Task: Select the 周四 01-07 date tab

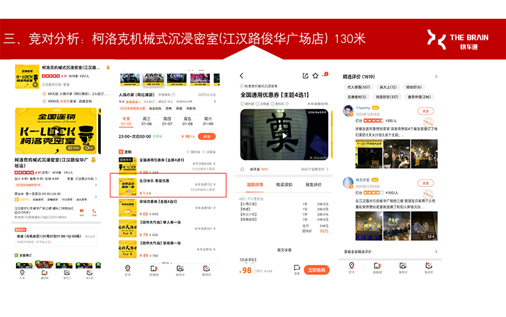Action: 167,121
